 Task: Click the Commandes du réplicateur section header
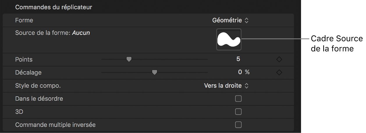pos(54,7)
